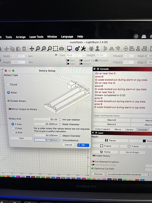Screen dimensions: 152x203
Task: Open the Devices port dropdown
Action: pyautogui.click(x=128, y=175)
